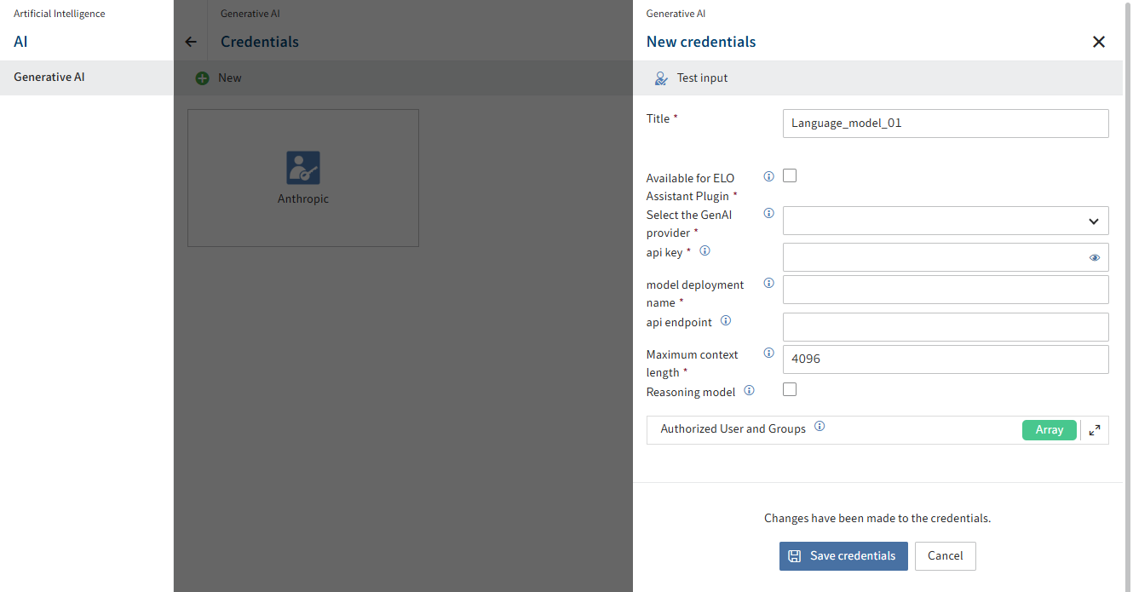Image resolution: width=1133 pixels, height=592 pixels.
Task: Click the Array type selector button
Action: click(1049, 429)
